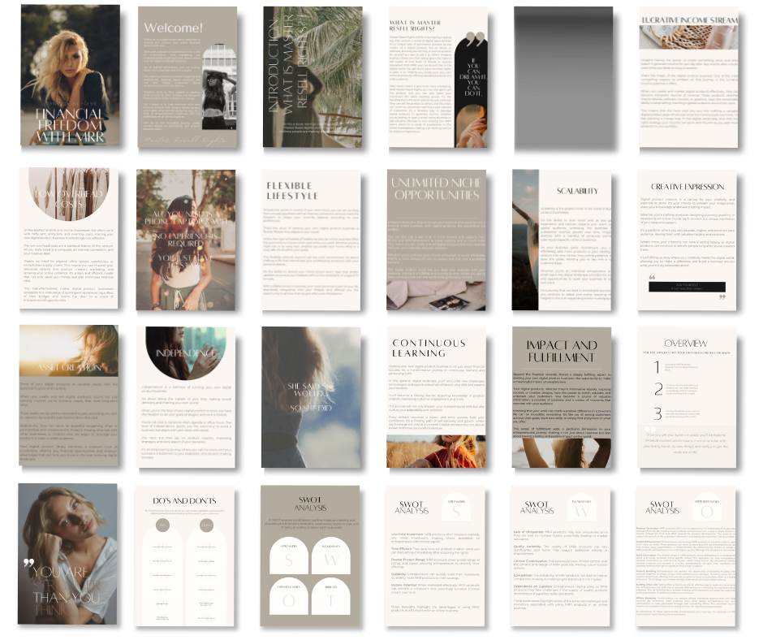Open the Financial Freedom with MRR cover page

tap(69, 76)
